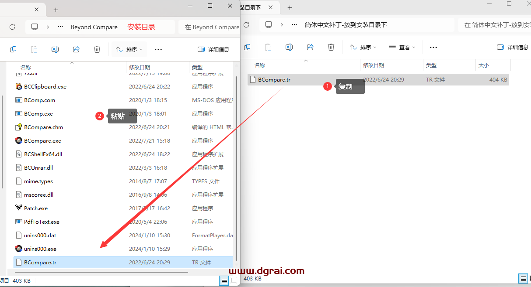Click Paste icon in left window toolbar
This screenshot has height=287, width=531.
(34, 49)
